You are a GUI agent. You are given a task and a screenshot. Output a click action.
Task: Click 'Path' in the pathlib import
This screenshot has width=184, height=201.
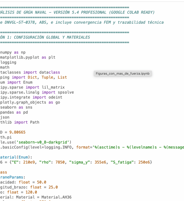(35, 122)
